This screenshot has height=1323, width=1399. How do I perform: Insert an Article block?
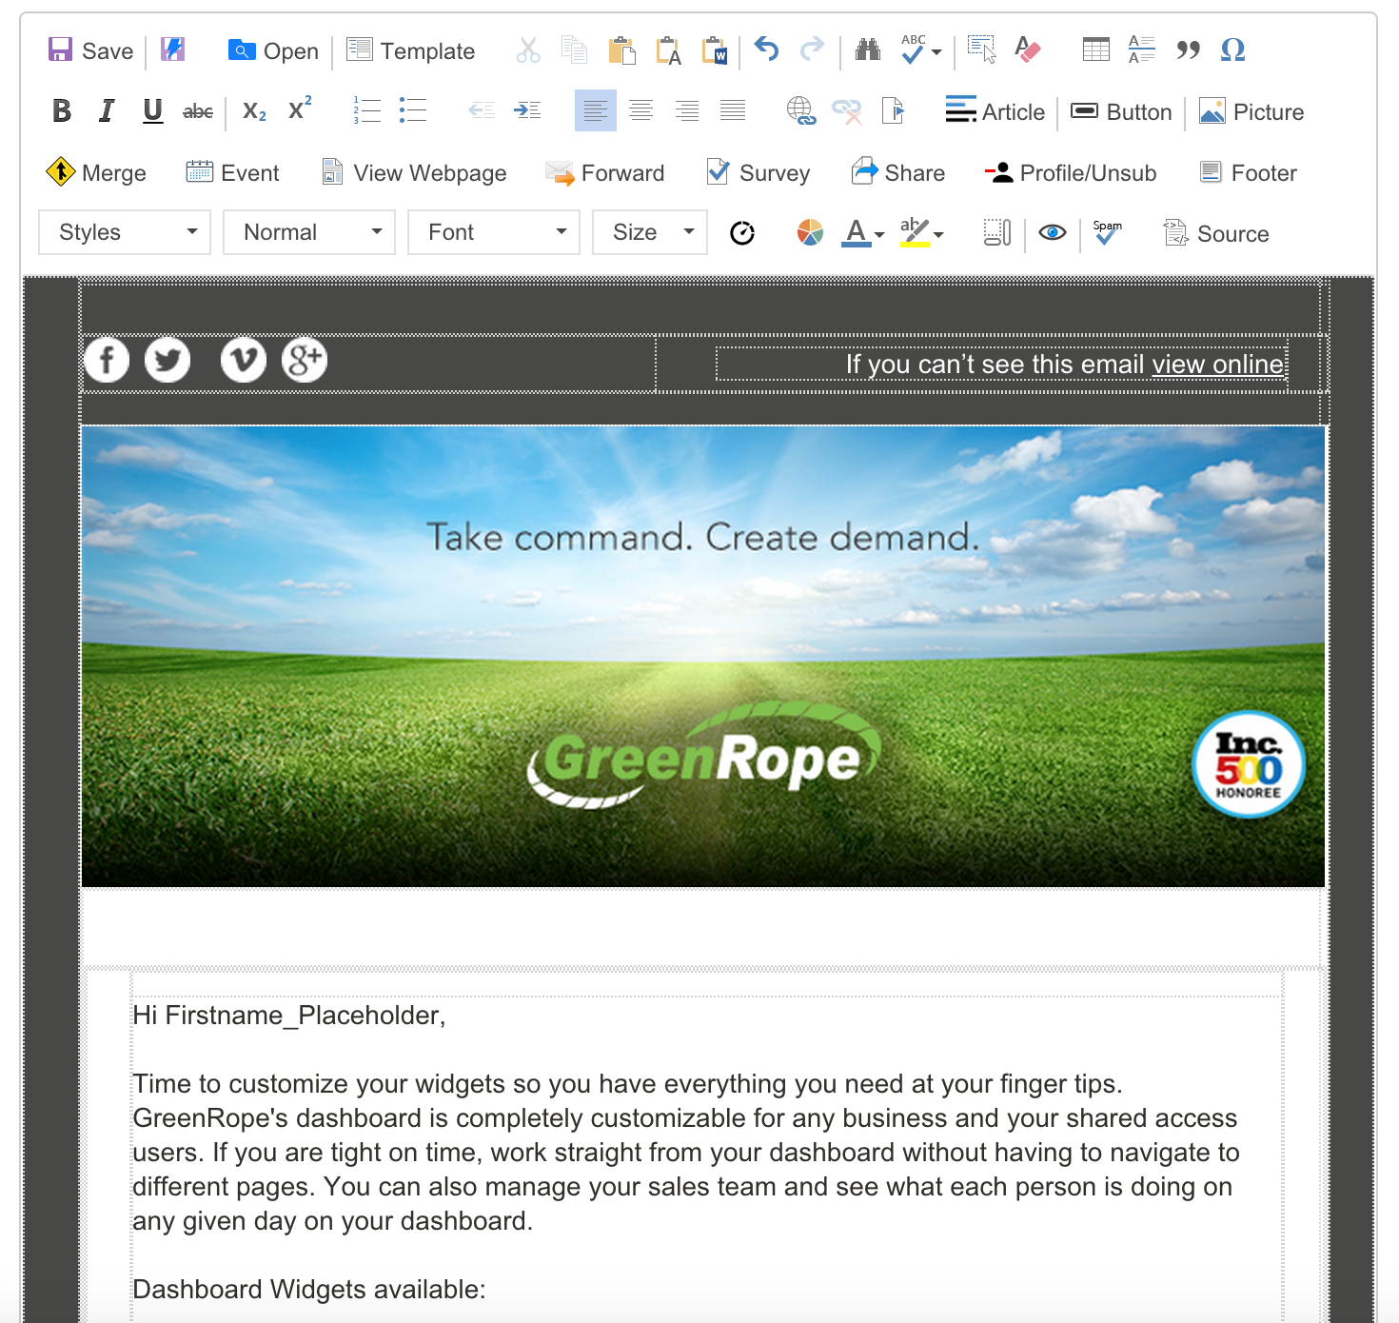995,111
